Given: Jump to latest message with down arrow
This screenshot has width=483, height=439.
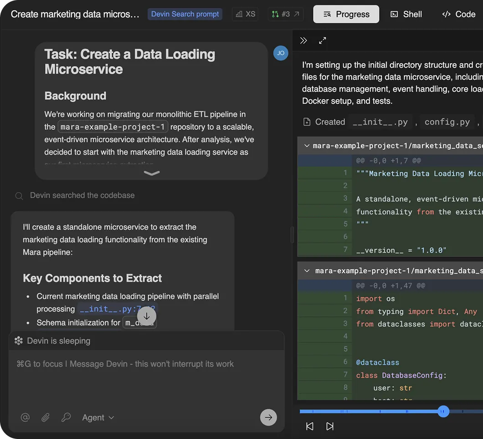Looking at the screenshot, I should pyautogui.click(x=147, y=316).
